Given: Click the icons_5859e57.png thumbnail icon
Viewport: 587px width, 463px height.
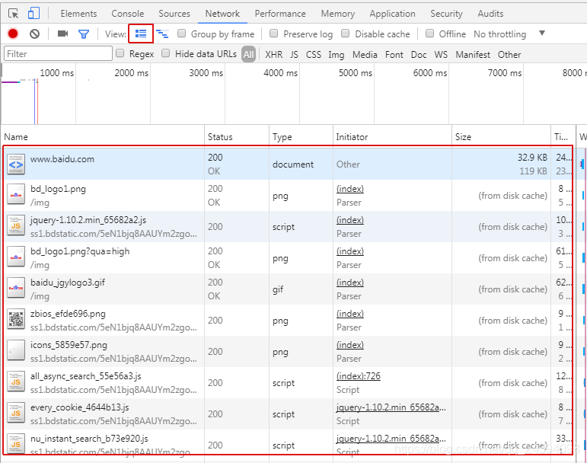Looking at the screenshot, I should point(16,351).
